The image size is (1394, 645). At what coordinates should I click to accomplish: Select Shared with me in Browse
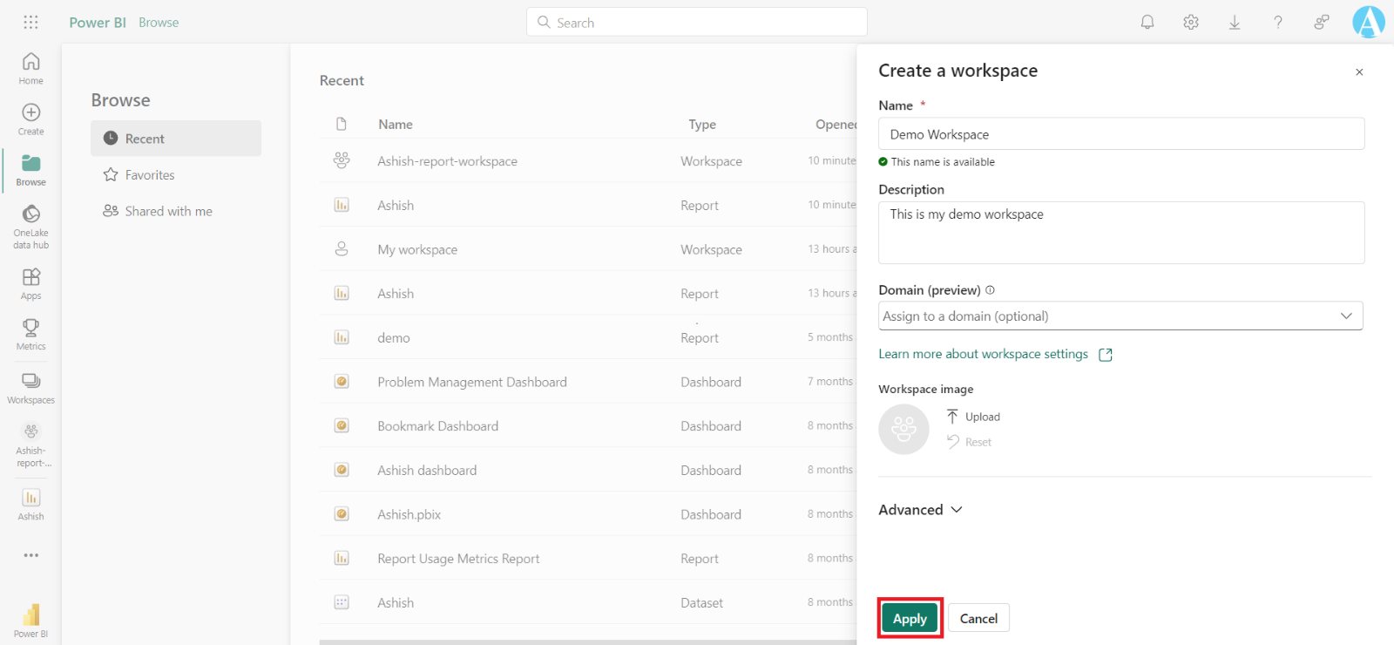pyautogui.click(x=167, y=212)
